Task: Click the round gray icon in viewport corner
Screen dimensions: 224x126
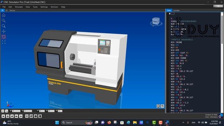Action: [x=158, y=106]
